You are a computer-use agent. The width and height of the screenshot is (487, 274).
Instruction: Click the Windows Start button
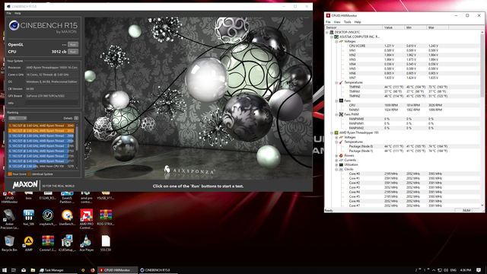5,270
